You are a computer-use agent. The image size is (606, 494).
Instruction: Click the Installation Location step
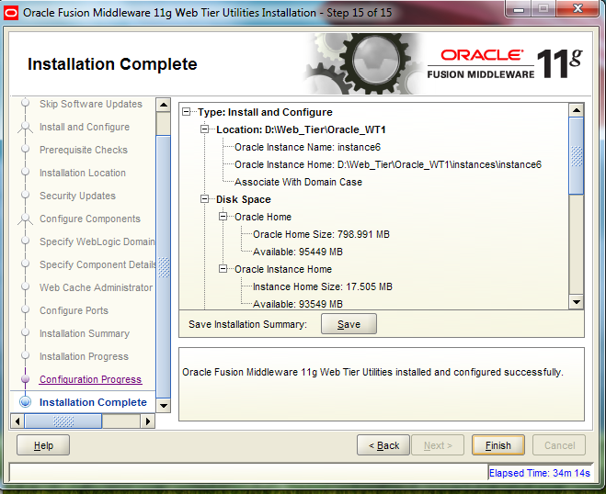83,173
